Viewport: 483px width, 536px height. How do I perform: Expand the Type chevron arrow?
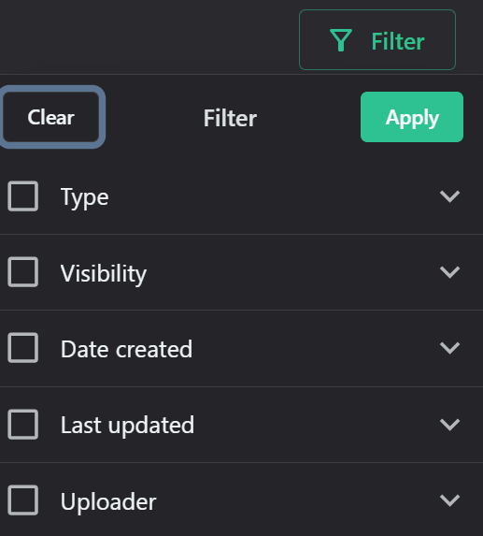point(449,196)
